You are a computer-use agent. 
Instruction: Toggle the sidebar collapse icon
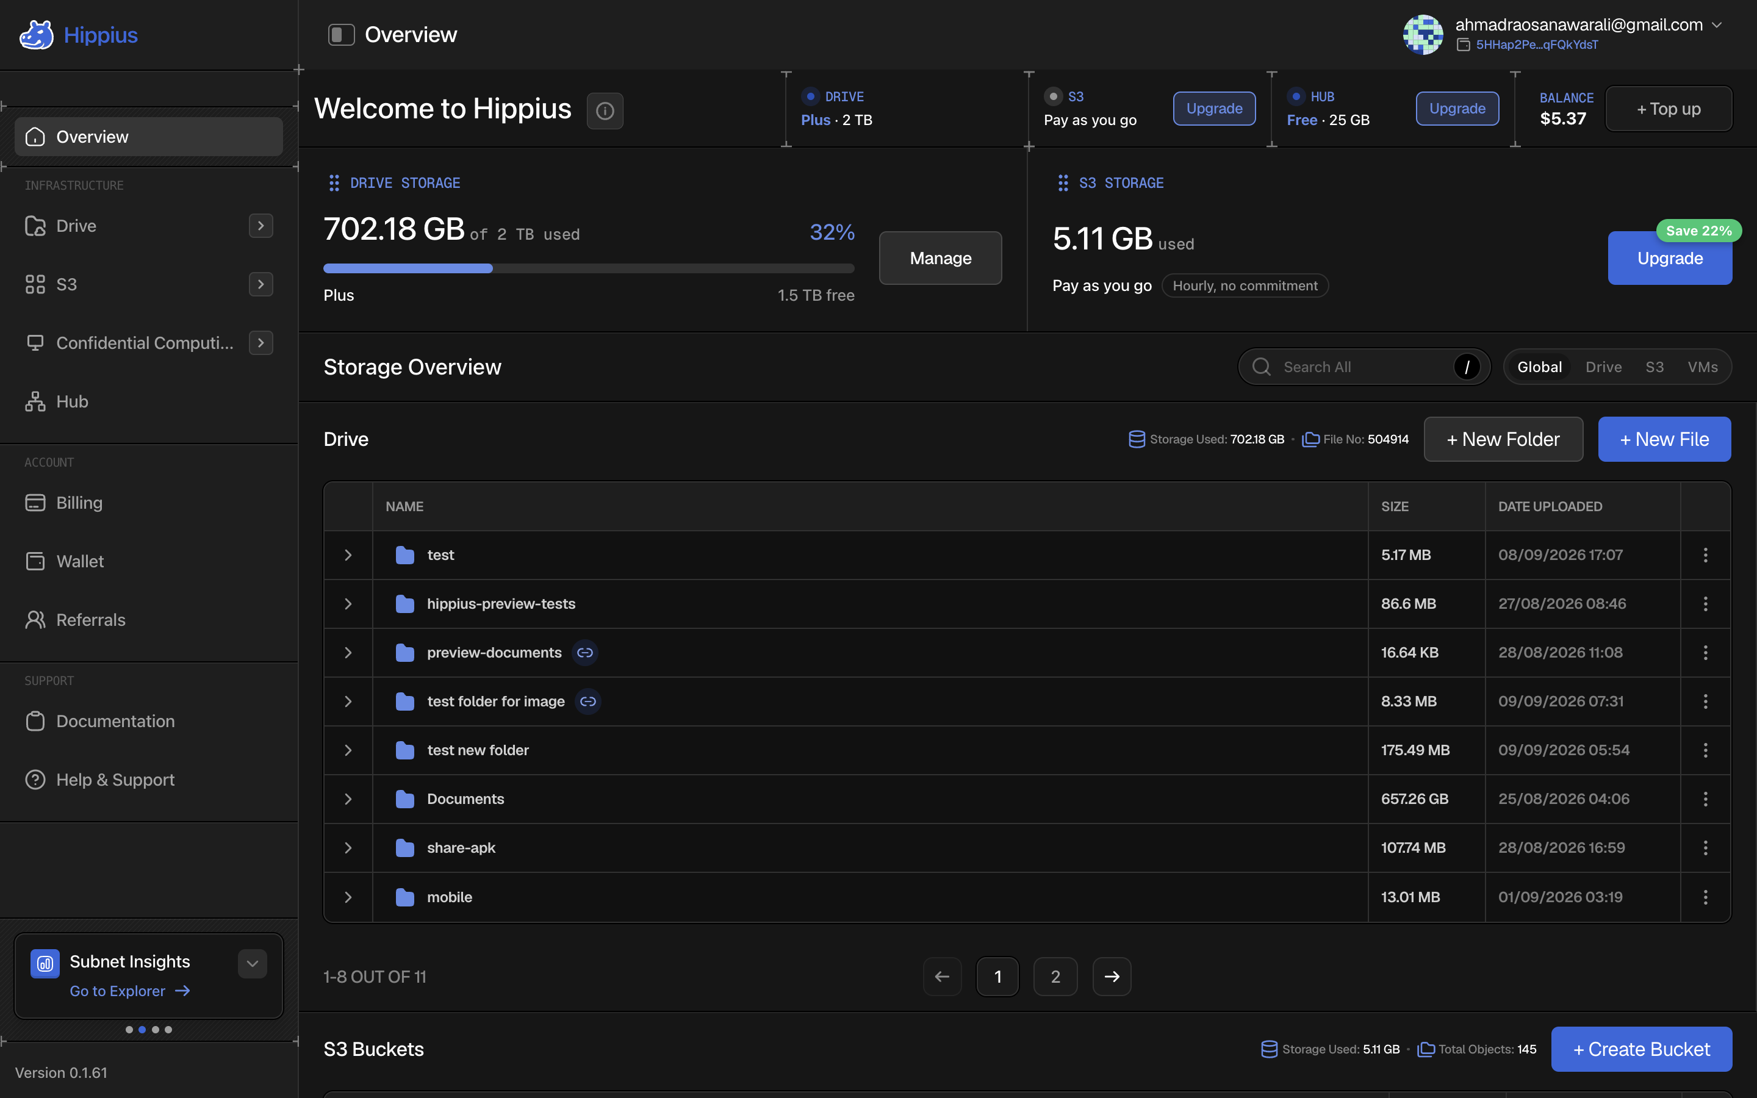point(341,35)
